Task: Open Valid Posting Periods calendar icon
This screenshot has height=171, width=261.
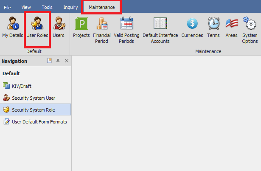Action: point(126,30)
